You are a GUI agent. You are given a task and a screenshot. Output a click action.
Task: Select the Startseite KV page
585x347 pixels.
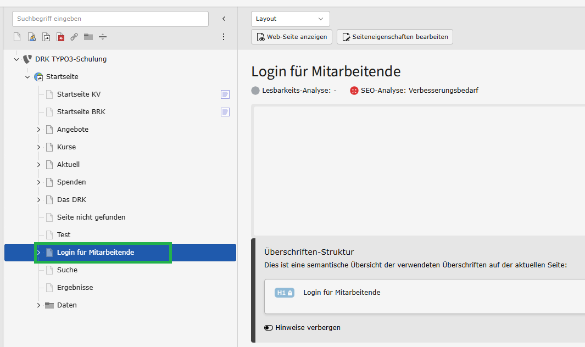[79, 94]
